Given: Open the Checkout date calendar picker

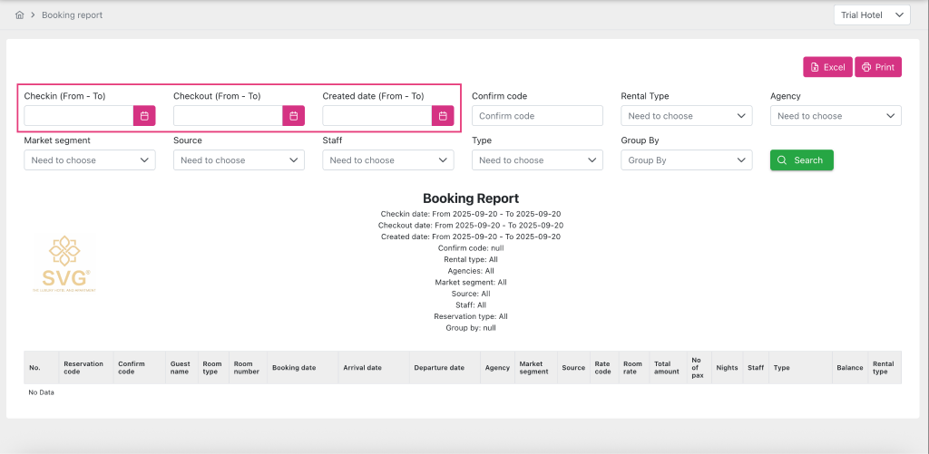Looking at the screenshot, I should click(293, 116).
